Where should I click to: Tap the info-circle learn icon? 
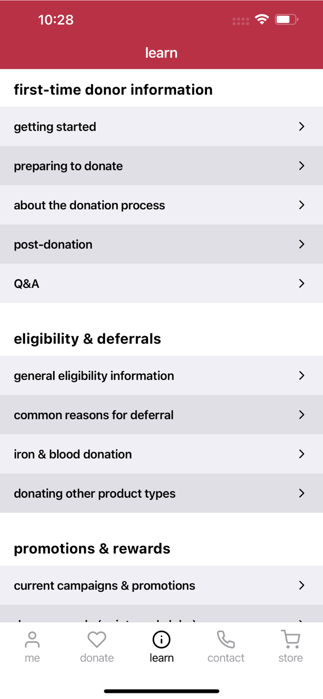(x=161, y=640)
